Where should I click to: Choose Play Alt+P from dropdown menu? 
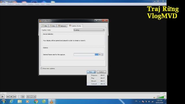pyautogui.click(x=97, y=78)
